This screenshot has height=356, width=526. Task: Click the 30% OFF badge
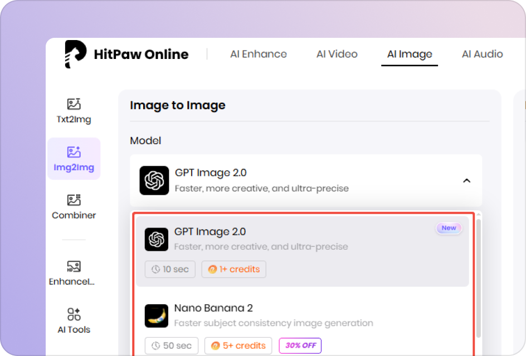pos(300,345)
